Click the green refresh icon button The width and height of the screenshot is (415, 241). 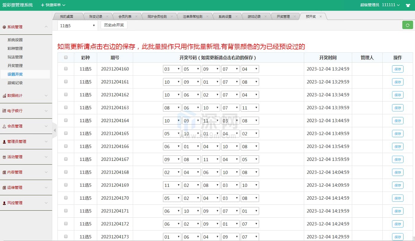tap(407, 25)
